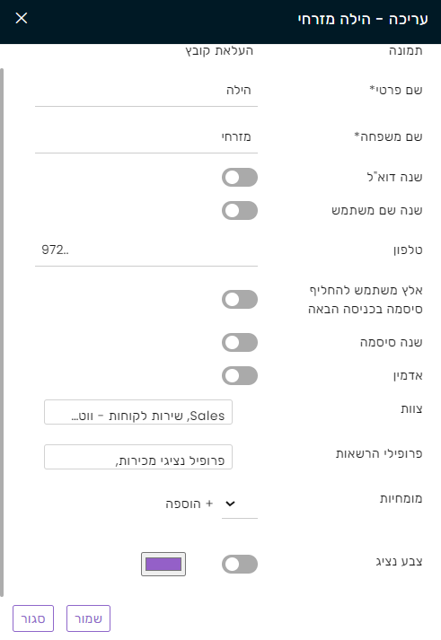Focus the last name field containing מזרחי
441x640 pixels.
(146, 137)
